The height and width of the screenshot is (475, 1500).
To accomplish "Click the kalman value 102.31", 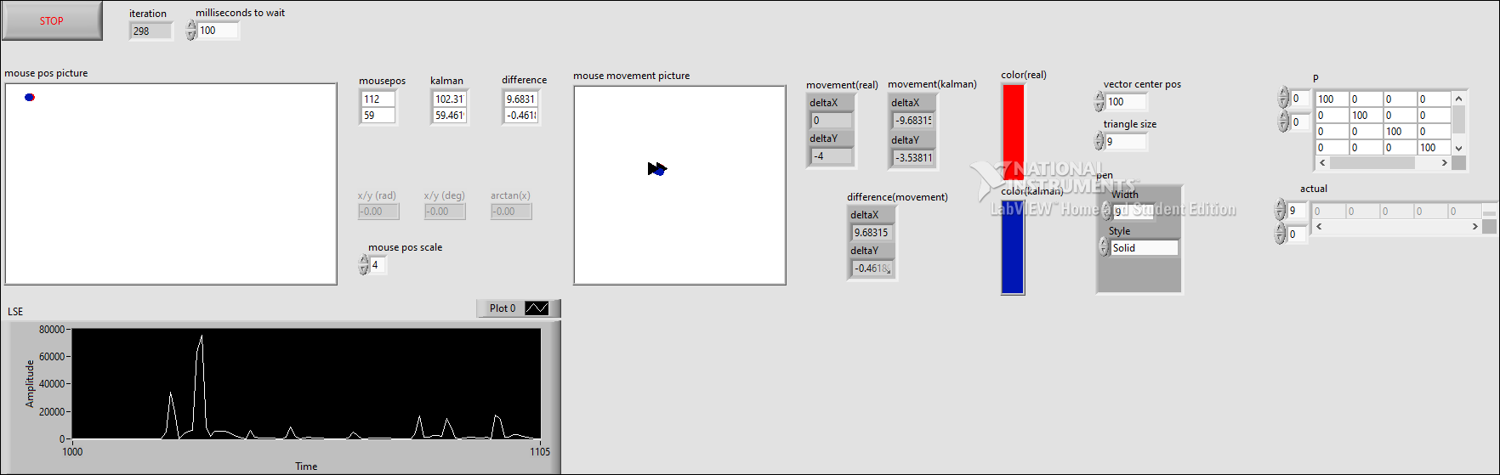I will coord(450,99).
